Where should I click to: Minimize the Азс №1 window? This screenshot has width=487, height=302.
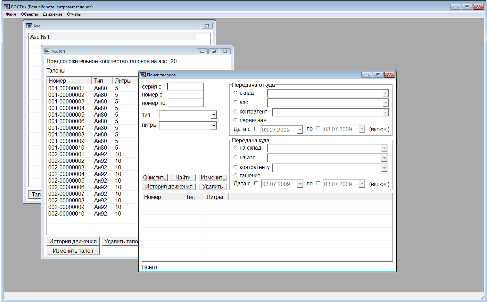[x=202, y=51]
